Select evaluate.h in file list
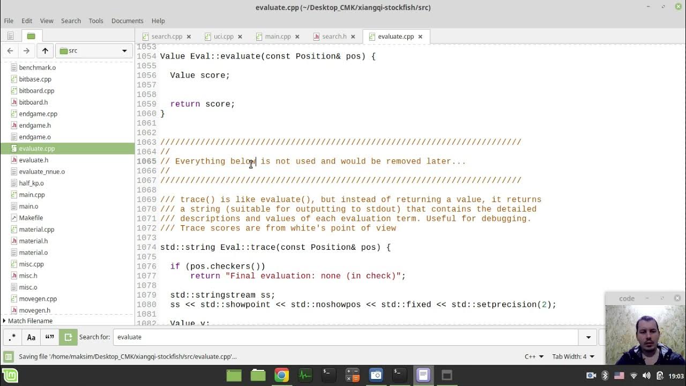This screenshot has height=386, width=686. (x=33, y=160)
